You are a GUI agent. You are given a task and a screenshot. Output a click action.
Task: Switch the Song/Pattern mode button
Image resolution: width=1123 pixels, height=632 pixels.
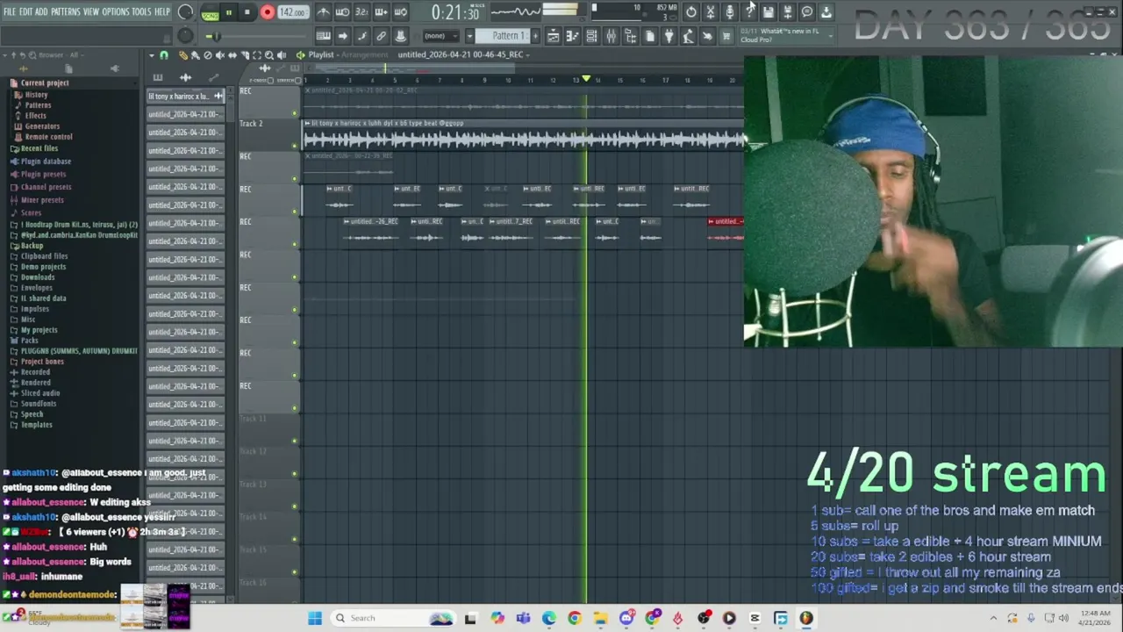[x=210, y=12]
